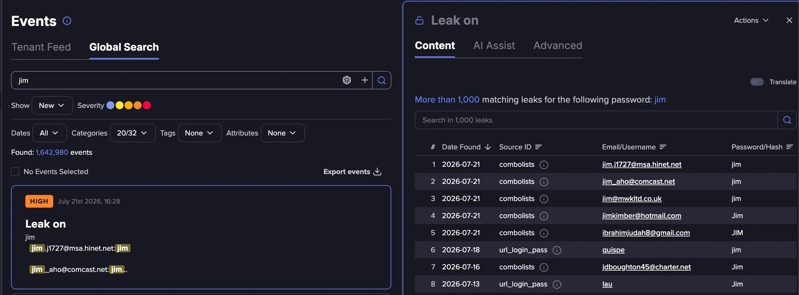This screenshot has width=799, height=295.
Task: Click the Events info icon
Action: 67,21
